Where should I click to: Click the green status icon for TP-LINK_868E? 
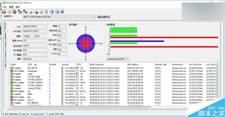tap(12, 77)
